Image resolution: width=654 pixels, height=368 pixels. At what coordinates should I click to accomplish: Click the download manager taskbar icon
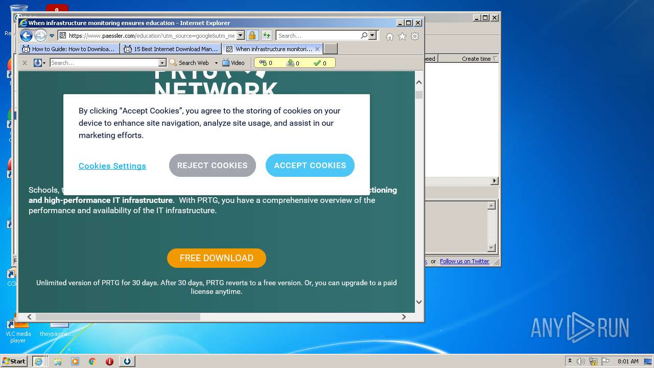point(127,361)
